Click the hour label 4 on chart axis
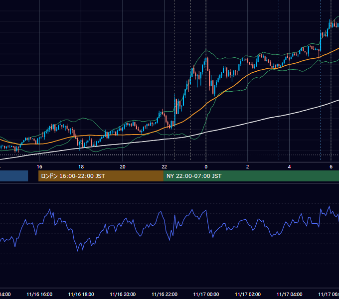The height and width of the screenshot is (299, 339). [289, 167]
